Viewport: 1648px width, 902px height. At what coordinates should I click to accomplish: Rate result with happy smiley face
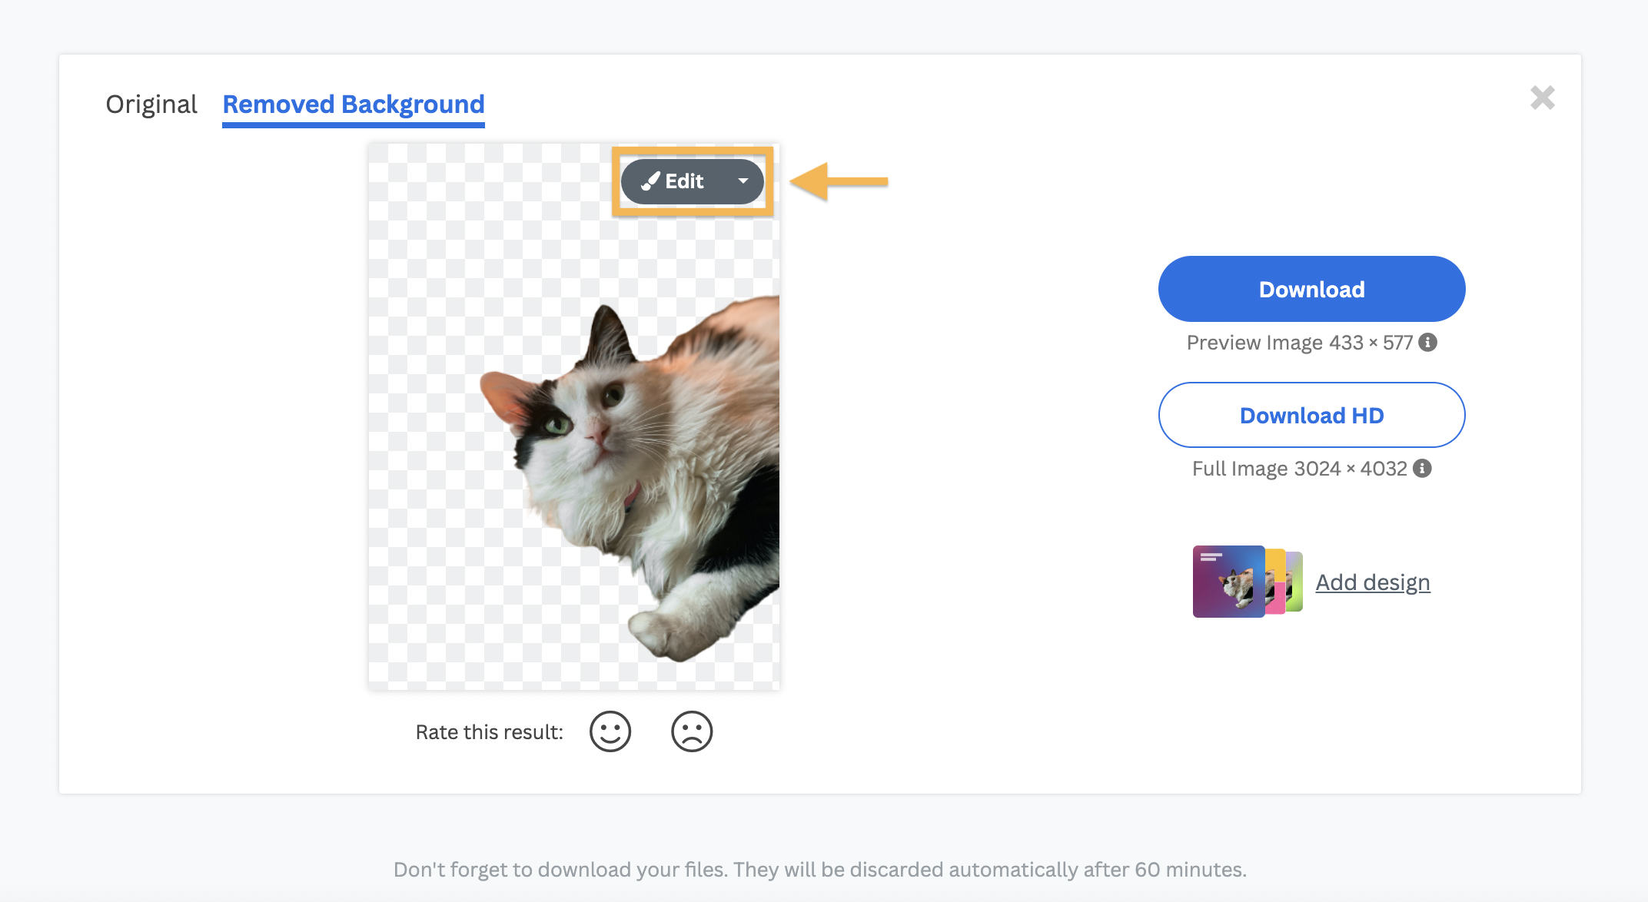(x=610, y=731)
